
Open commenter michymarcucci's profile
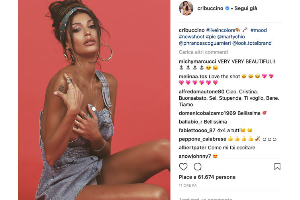(x=197, y=61)
